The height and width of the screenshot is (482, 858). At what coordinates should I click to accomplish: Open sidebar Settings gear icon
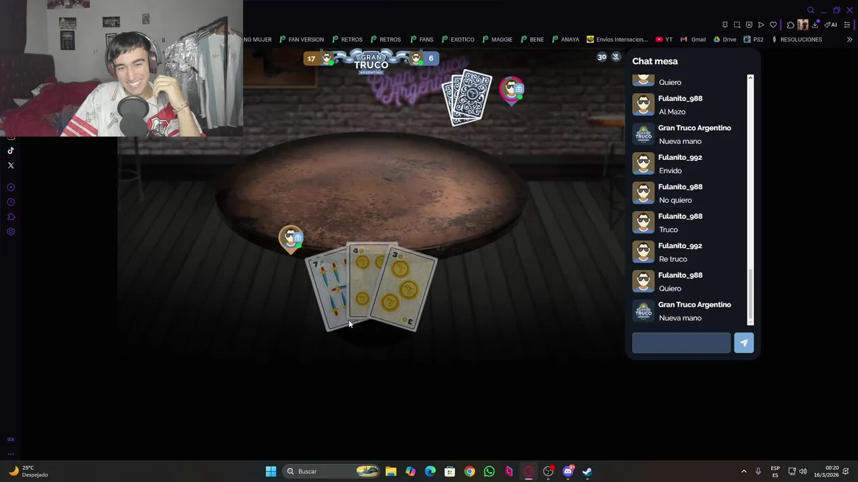point(11,232)
